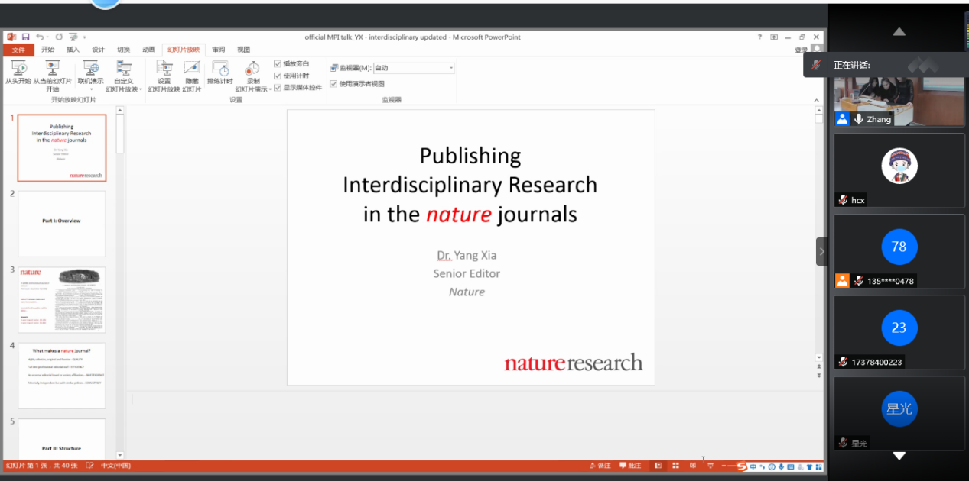
Task: Open Set Up Slide Show (设置幻灯片放映)
Action: [x=164, y=76]
